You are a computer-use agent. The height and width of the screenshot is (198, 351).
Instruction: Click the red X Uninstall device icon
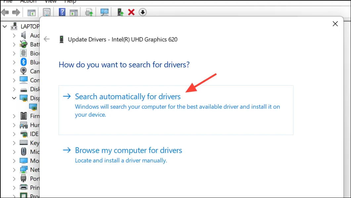click(x=131, y=12)
